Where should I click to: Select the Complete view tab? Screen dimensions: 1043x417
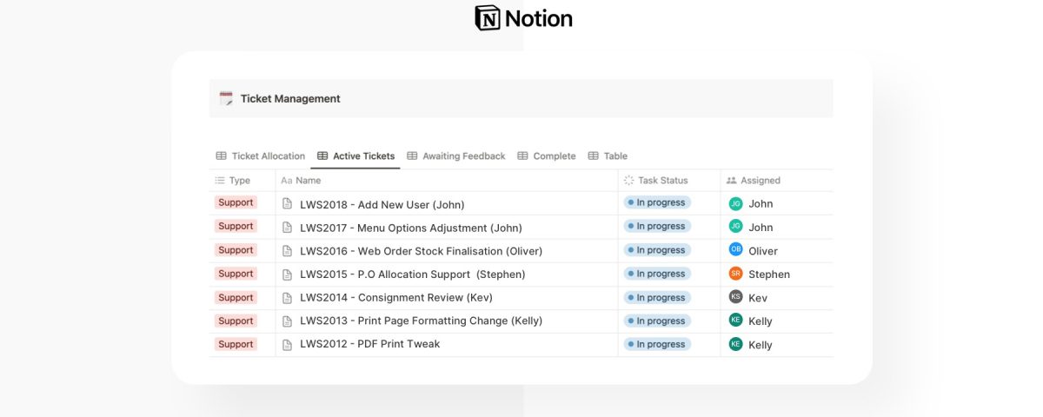click(547, 156)
